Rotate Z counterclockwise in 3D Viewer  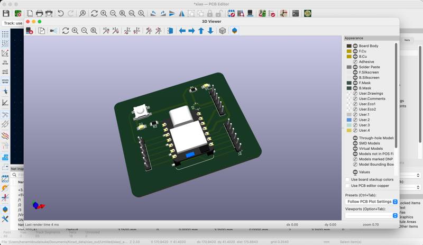[158, 31]
